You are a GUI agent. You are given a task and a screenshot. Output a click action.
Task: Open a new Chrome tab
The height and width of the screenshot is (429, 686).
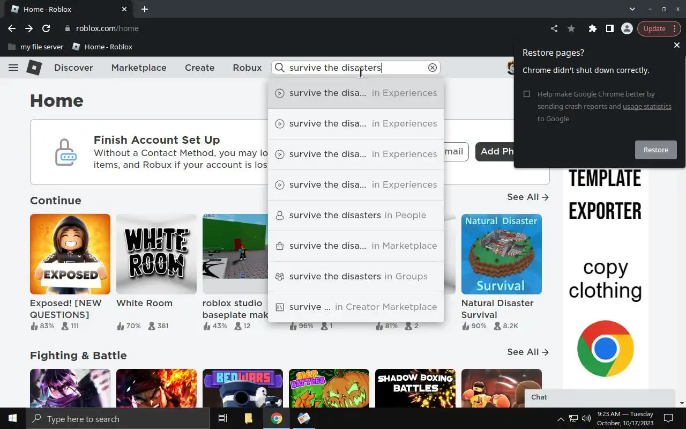145,9
